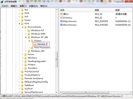Expand the Windows 4.0 node arrow
Viewport: 133px width, 99px height.
click(26, 31)
